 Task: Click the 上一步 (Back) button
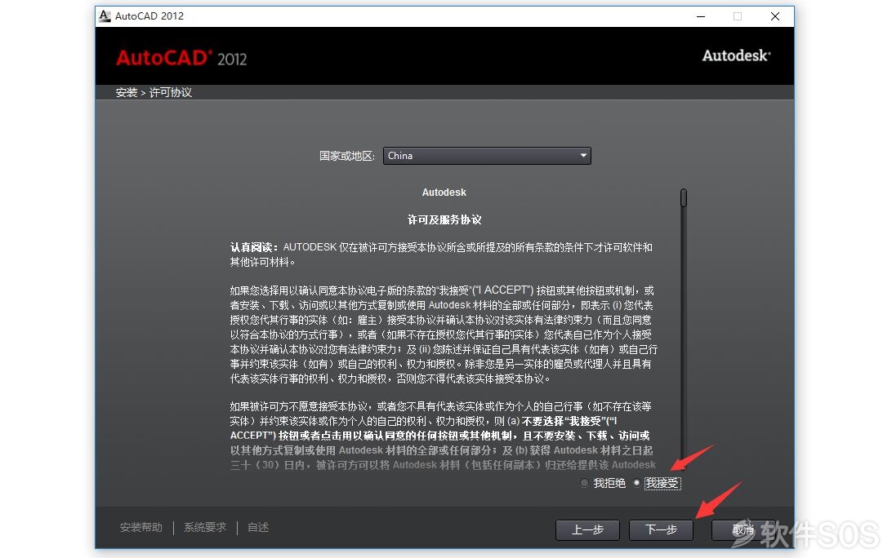[587, 530]
